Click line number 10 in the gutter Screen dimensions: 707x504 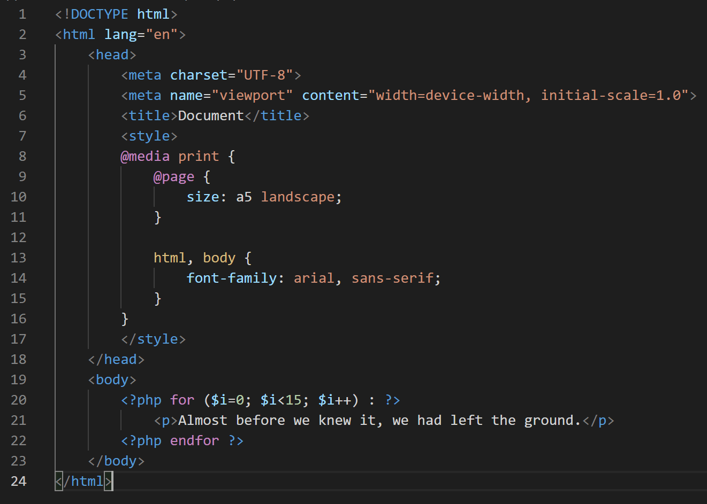click(18, 197)
